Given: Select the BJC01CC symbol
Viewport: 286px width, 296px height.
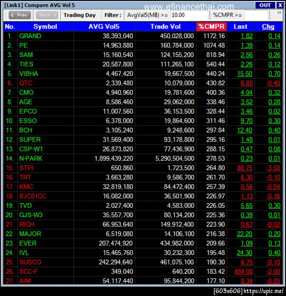Looking at the screenshot, I should coord(33,196).
